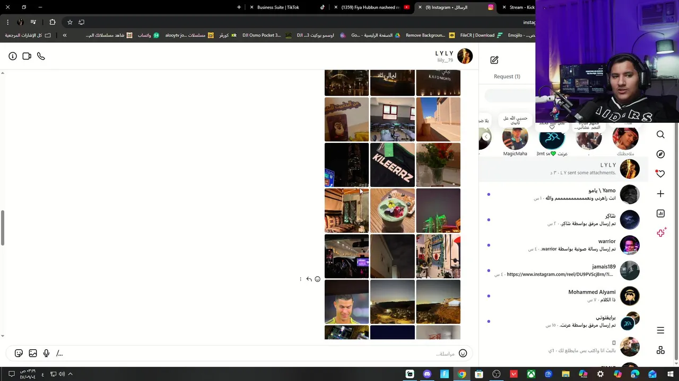The height and width of the screenshot is (381, 679).
Task: Open the warrior conversation
Action: (563, 245)
